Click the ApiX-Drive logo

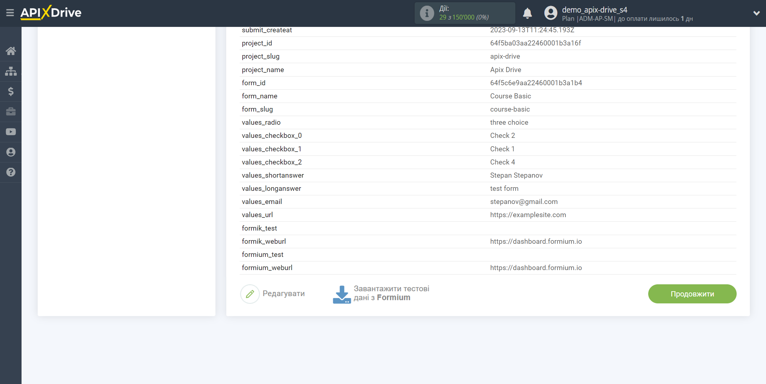[x=51, y=13]
